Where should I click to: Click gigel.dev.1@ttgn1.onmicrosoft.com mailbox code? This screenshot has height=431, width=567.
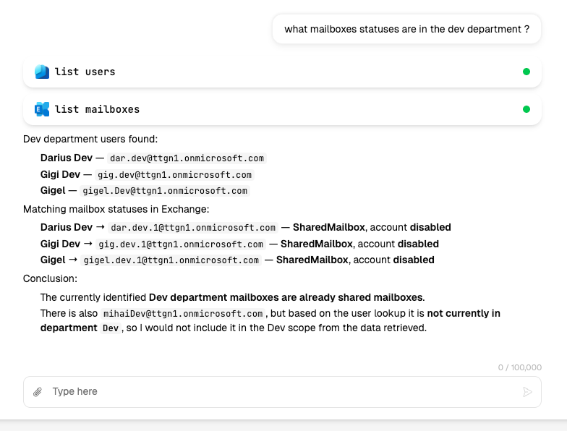point(171,260)
